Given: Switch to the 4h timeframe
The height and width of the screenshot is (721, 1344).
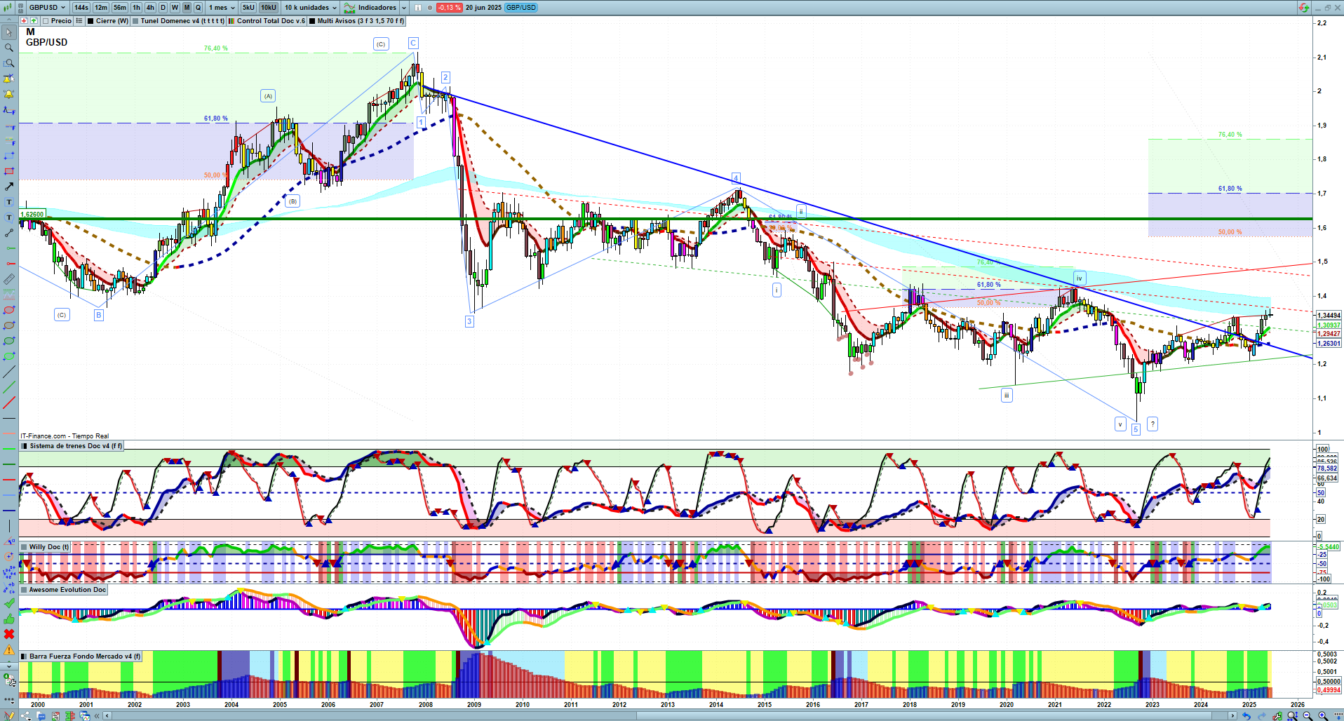Looking at the screenshot, I should coord(150,8).
